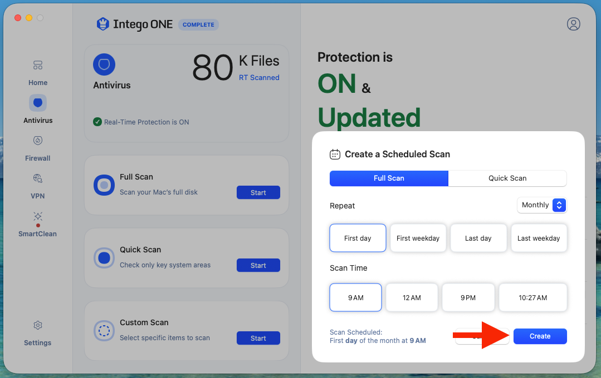
Task: Select the Last weekday option
Action: [539, 238]
